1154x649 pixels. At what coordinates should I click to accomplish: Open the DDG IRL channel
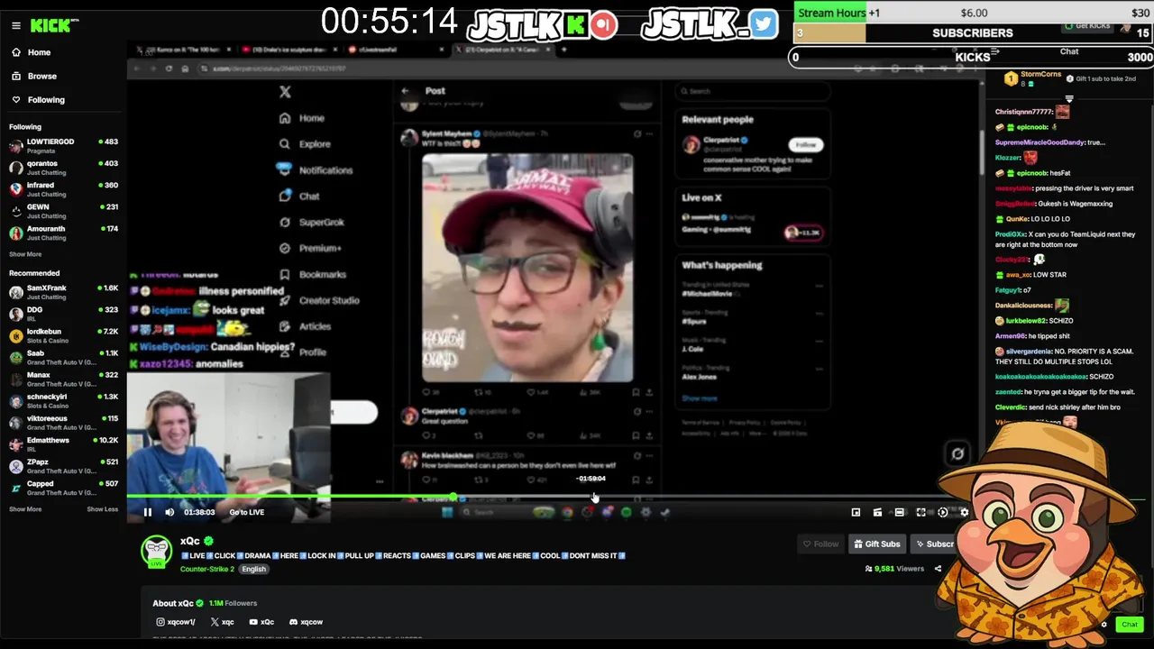tap(63, 314)
